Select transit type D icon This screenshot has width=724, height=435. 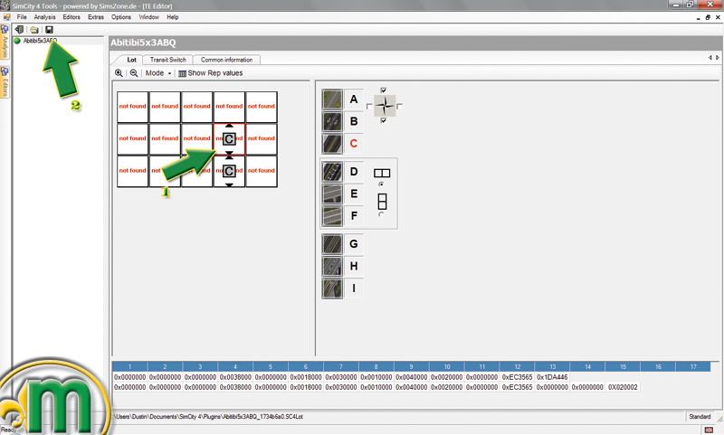[x=332, y=171]
